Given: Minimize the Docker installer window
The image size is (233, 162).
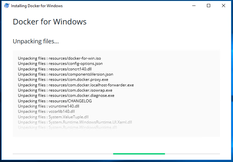Looking at the screenshot, I should 194,6.
